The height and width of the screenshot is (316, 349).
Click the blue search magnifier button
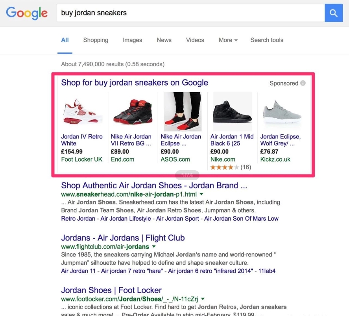(333, 13)
